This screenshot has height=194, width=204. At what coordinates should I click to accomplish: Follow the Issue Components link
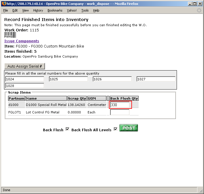22,41
